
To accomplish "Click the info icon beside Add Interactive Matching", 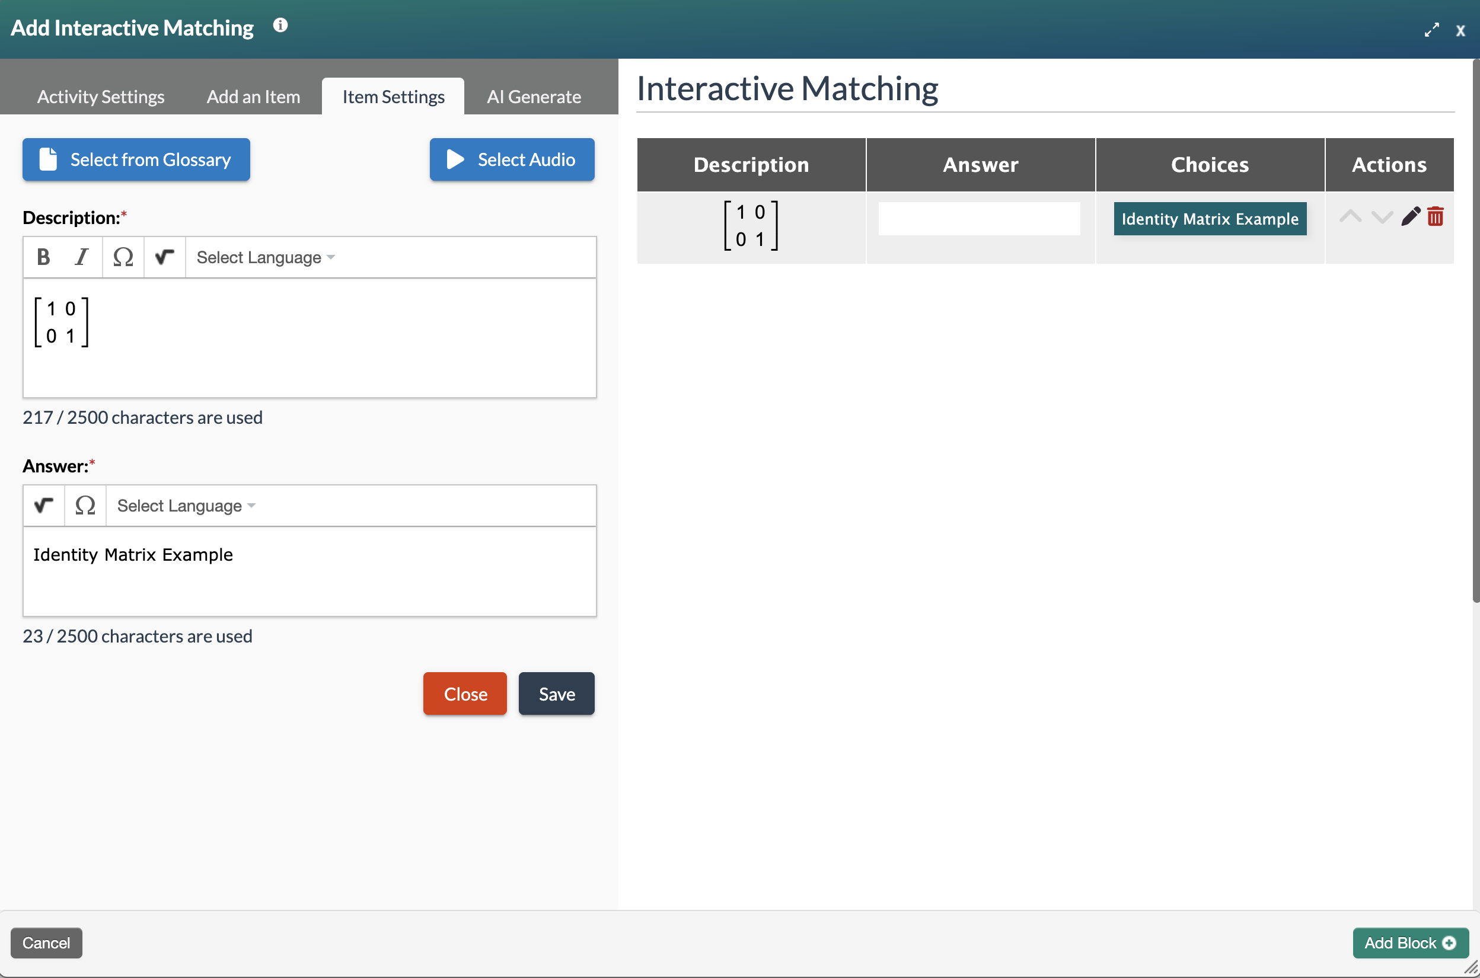I will (x=280, y=25).
